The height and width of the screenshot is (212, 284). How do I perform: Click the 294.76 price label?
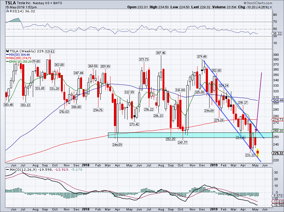pos(98,110)
